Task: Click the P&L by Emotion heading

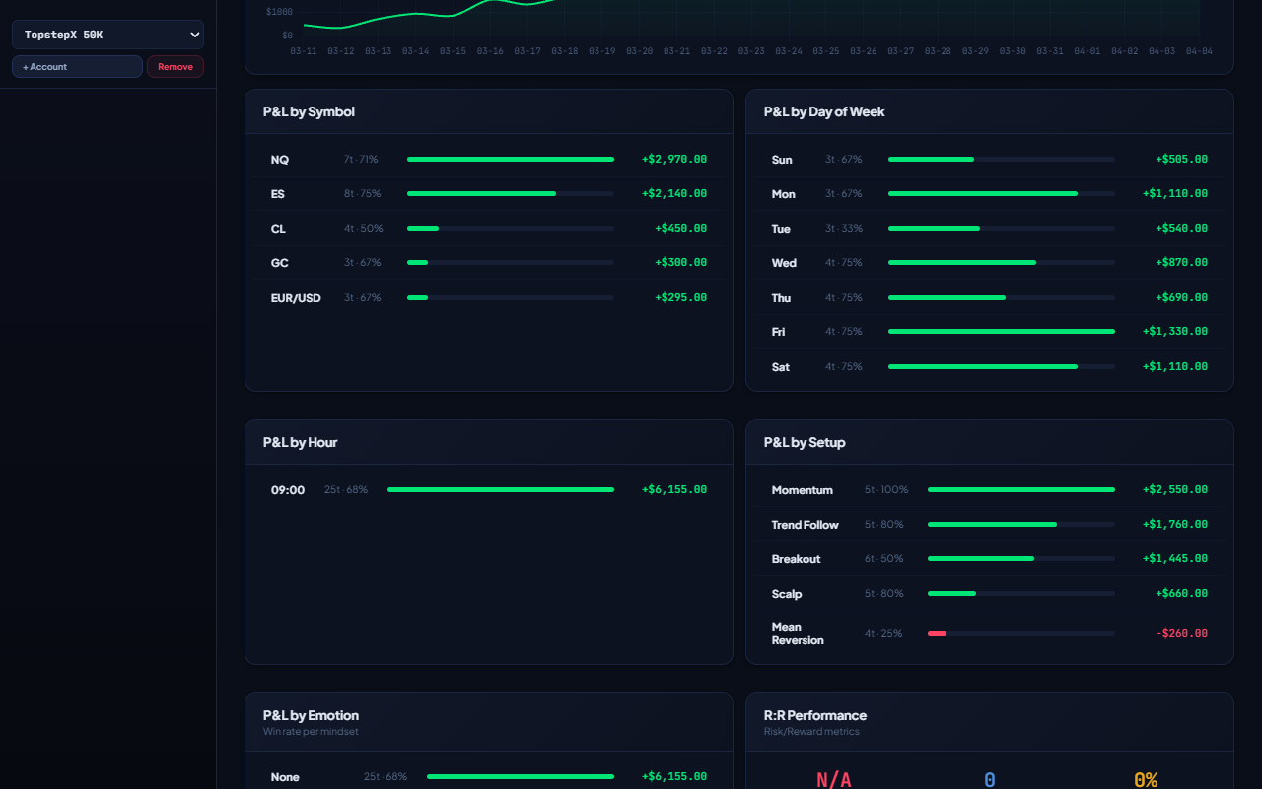Action: [311, 715]
